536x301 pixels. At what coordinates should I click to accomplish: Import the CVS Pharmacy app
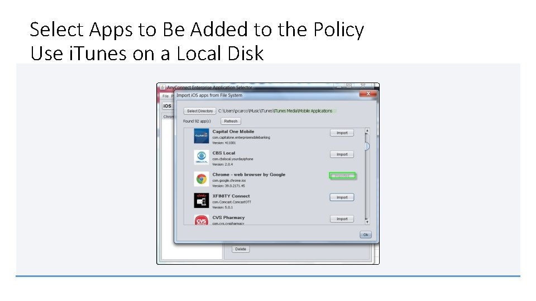(x=342, y=219)
